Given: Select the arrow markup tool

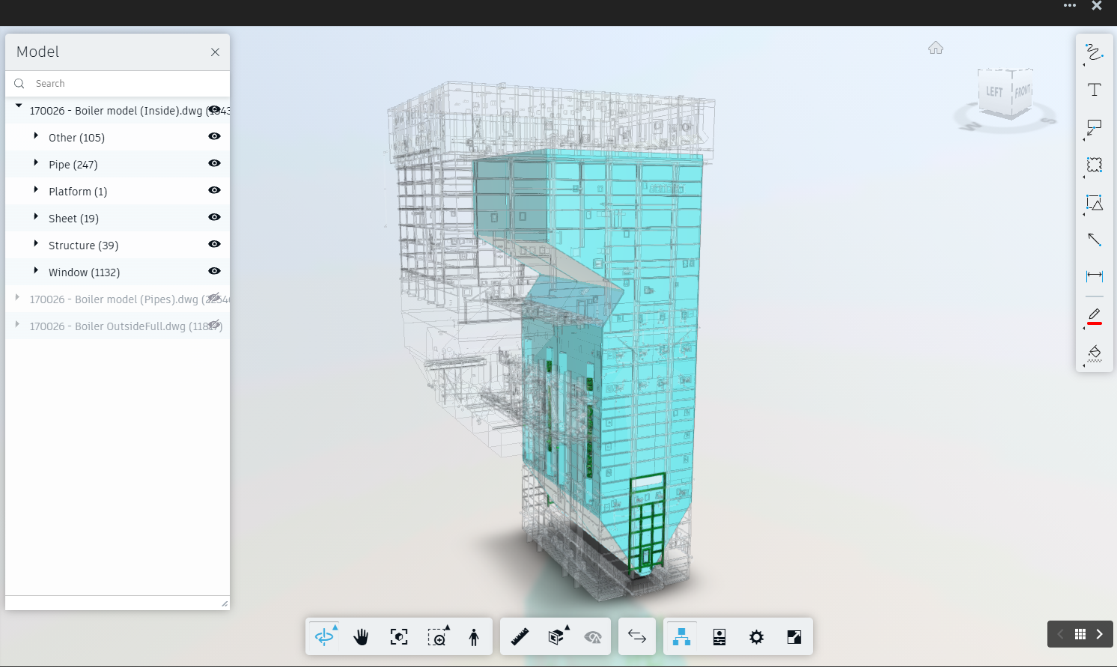Looking at the screenshot, I should (1094, 240).
